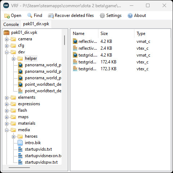Click the Find magnifier icon
Viewport: 173px width, 173px height.
click(x=30, y=15)
